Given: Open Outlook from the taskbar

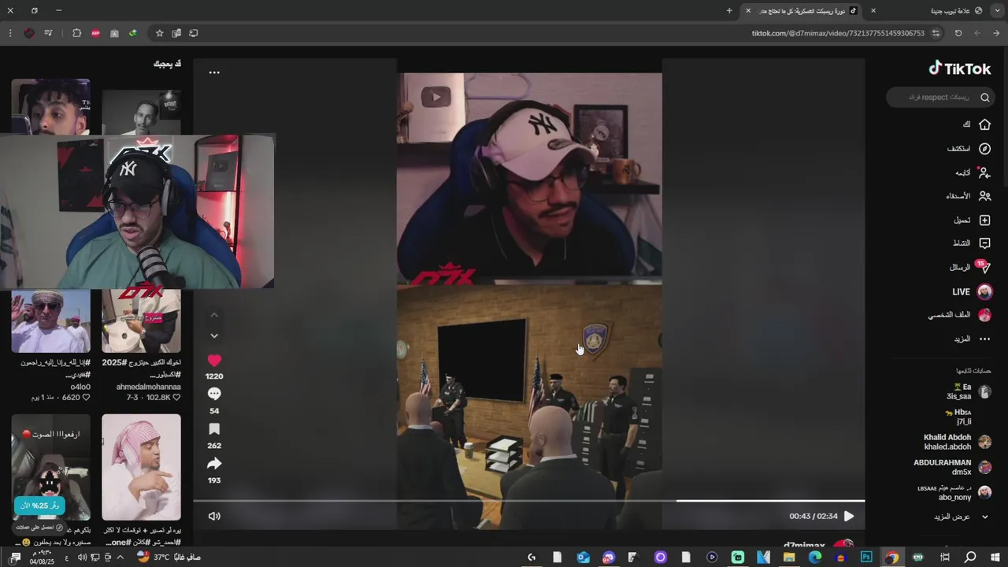Looking at the screenshot, I should click(x=583, y=557).
